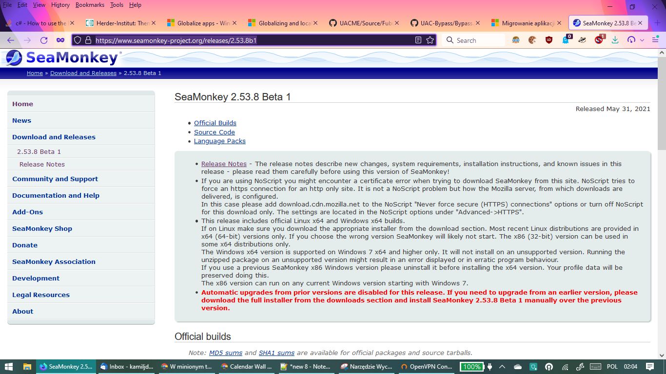Close the SeaMonkey 2.53.8 browser tab
666x374 pixels.
click(640, 23)
